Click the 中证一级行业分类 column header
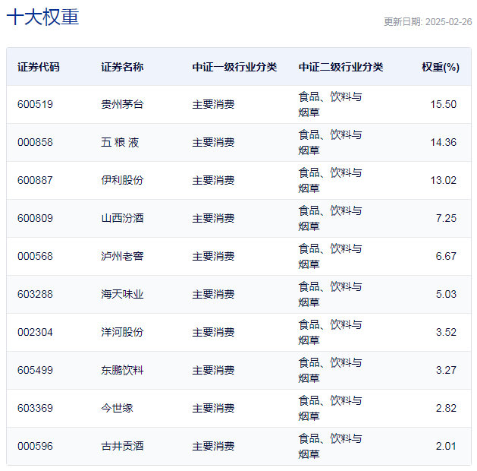 coord(234,67)
